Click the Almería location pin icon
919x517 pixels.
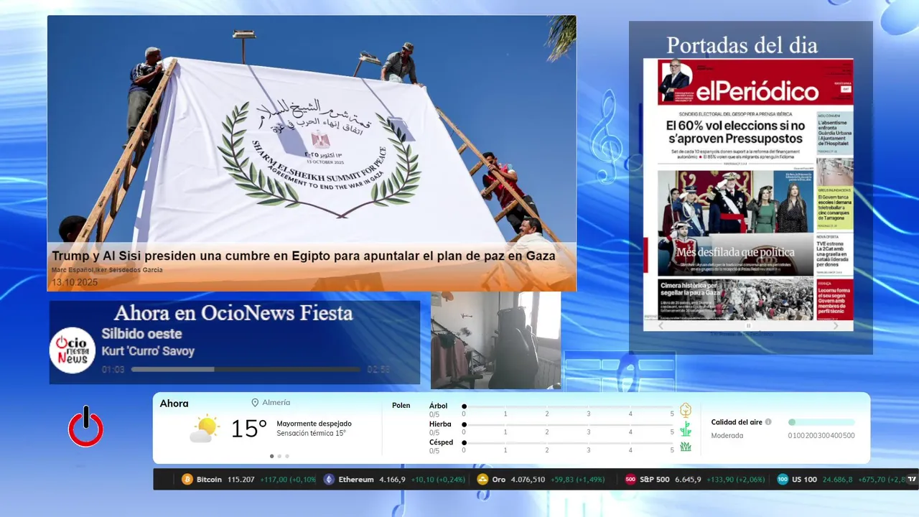(255, 403)
